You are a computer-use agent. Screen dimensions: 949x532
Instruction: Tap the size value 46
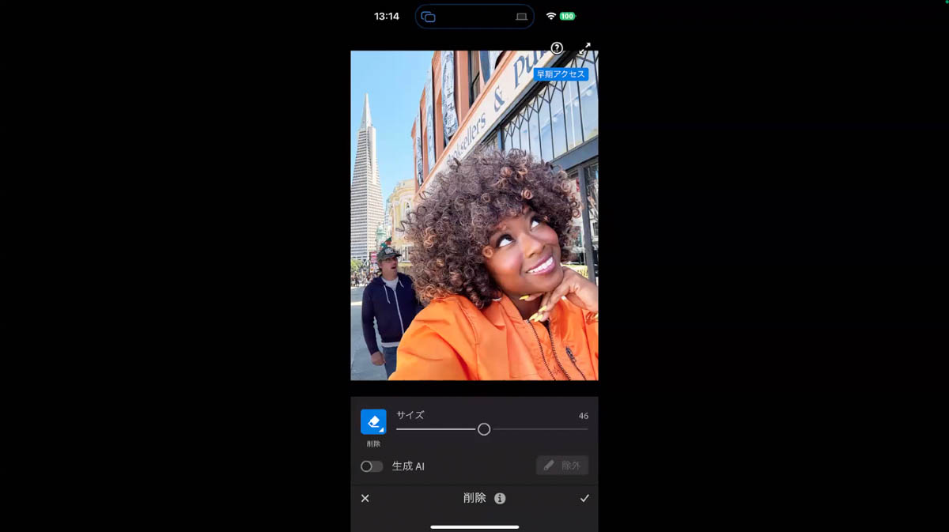tap(583, 416)
